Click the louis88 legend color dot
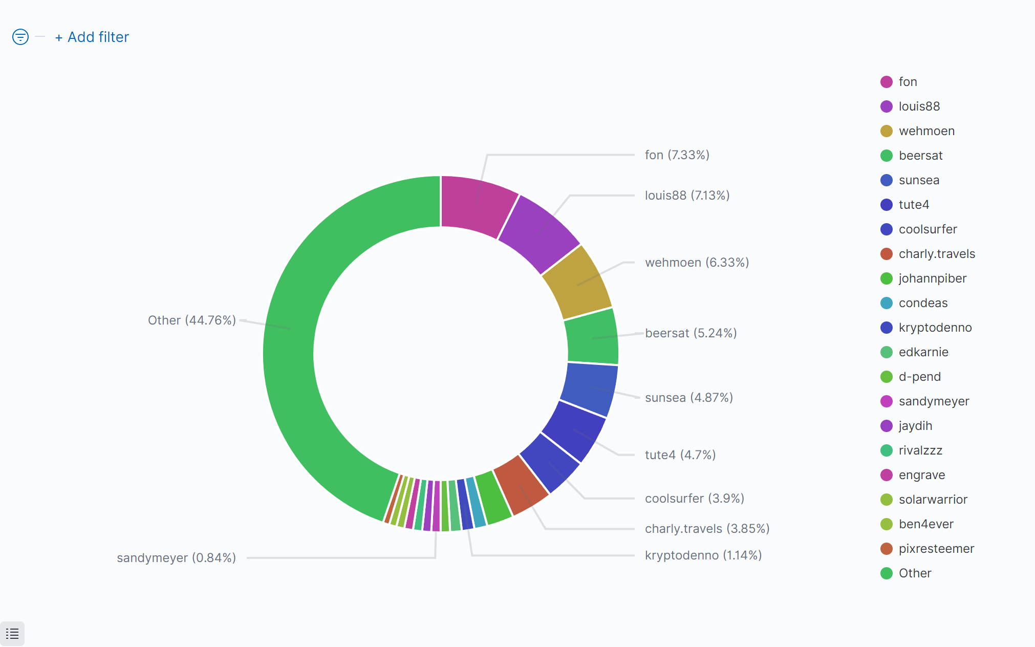Screen dimensions: 1035x647 pyautogui.click(x=886, y=106)
